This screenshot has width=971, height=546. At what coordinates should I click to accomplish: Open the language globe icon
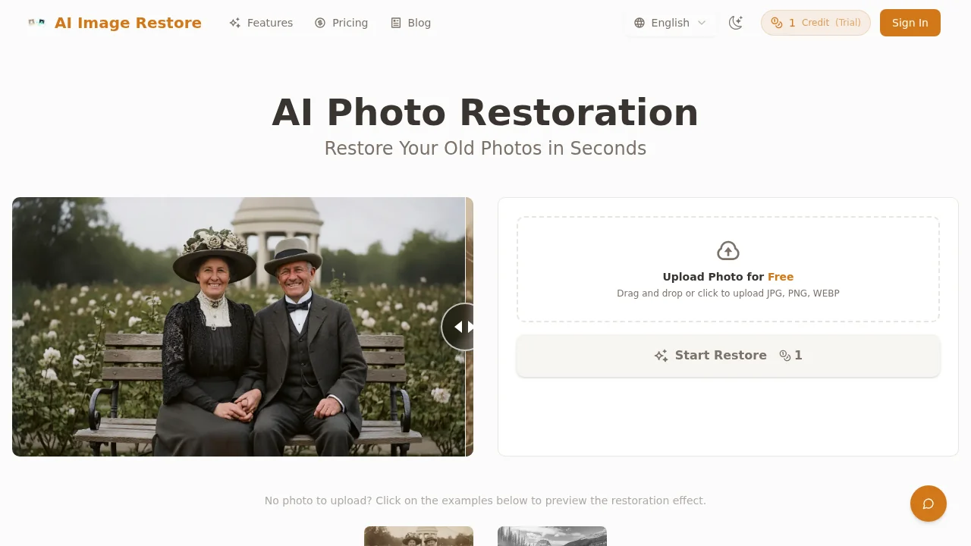click(x=639, y=23)
